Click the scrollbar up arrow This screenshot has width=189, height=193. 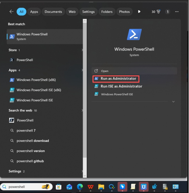coord(85,21)
